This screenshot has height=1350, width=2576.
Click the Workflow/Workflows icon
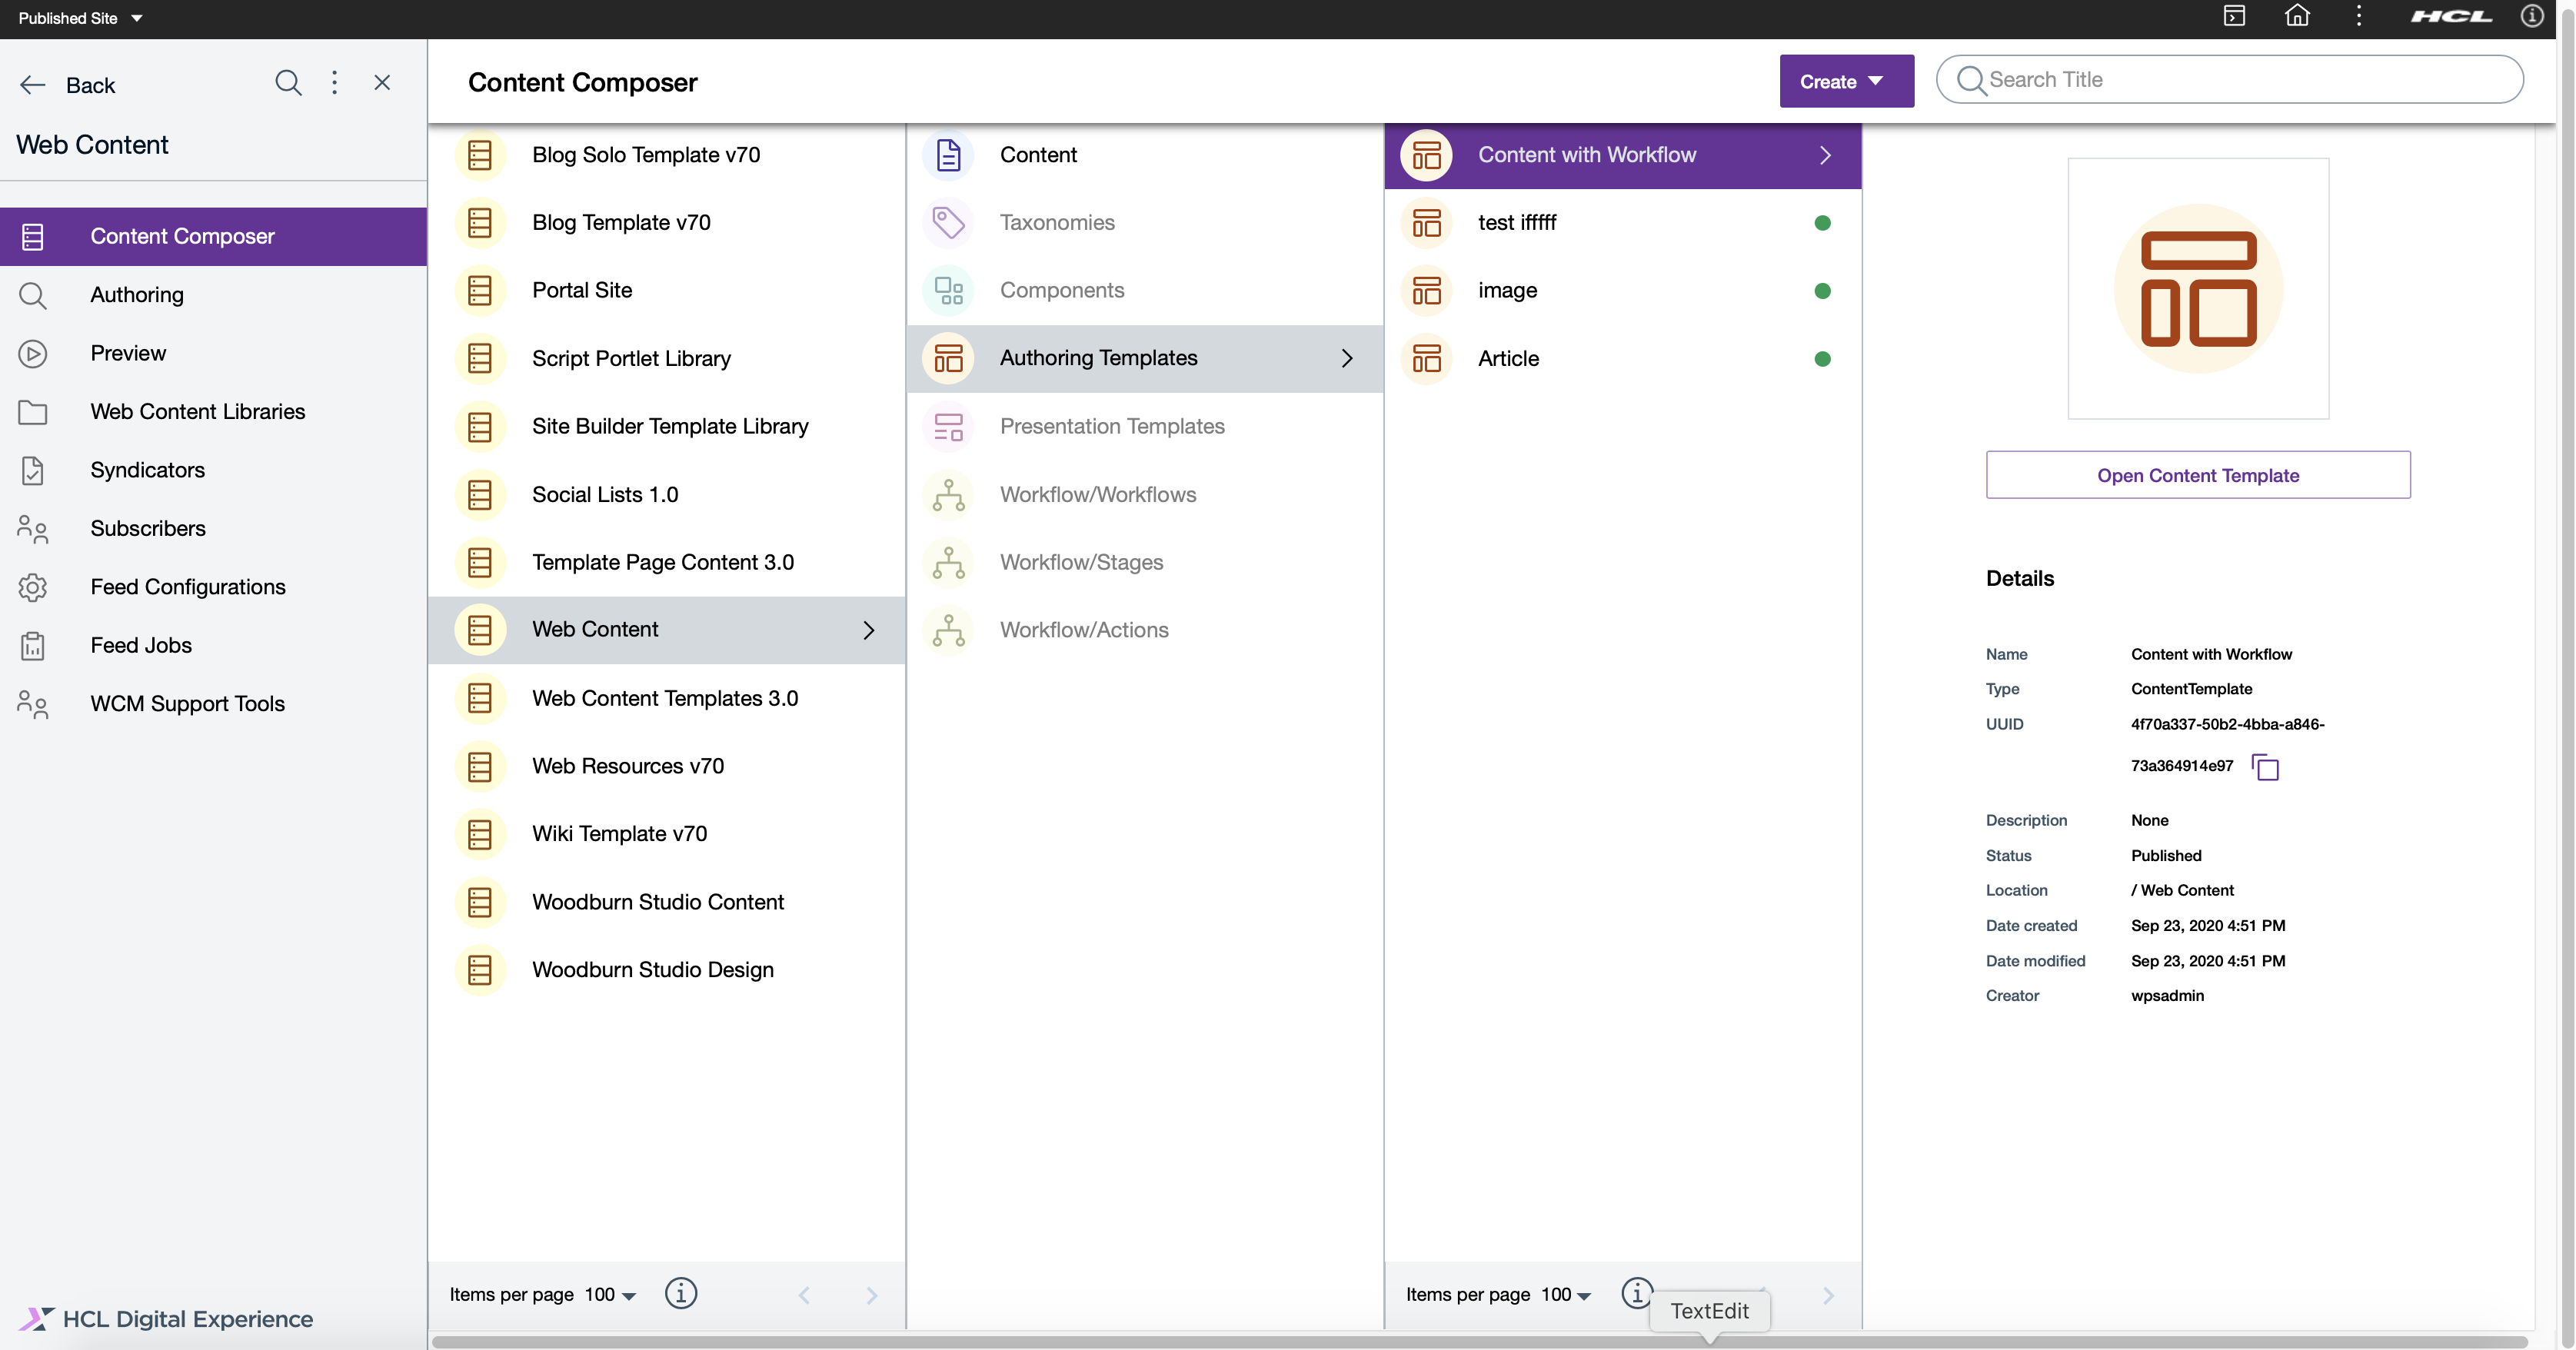(x=948, y=495)
